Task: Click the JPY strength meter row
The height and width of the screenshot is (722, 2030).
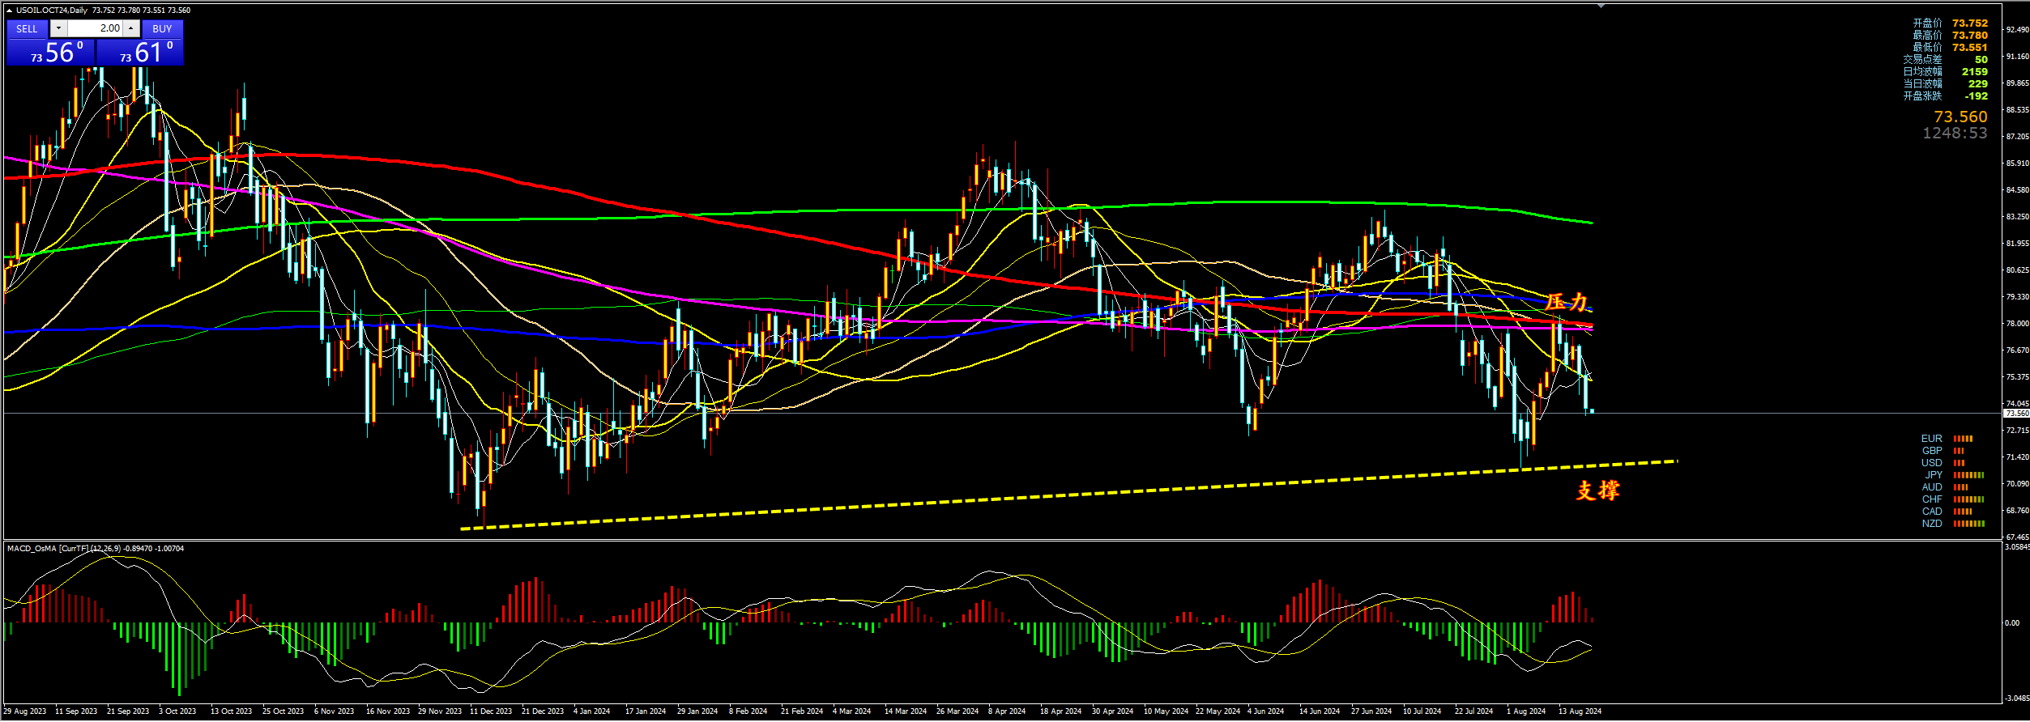Action: pos(1954,475)
